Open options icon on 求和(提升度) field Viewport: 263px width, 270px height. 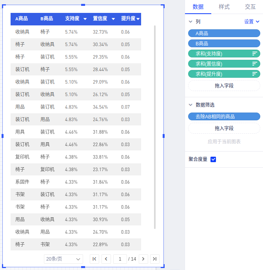click(x=254, y=74)
